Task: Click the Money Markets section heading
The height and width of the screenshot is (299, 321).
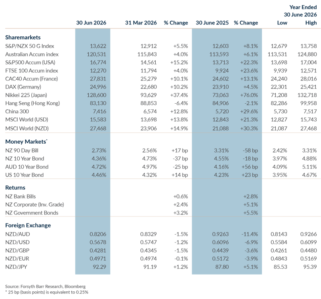Action: coord(26,142)
